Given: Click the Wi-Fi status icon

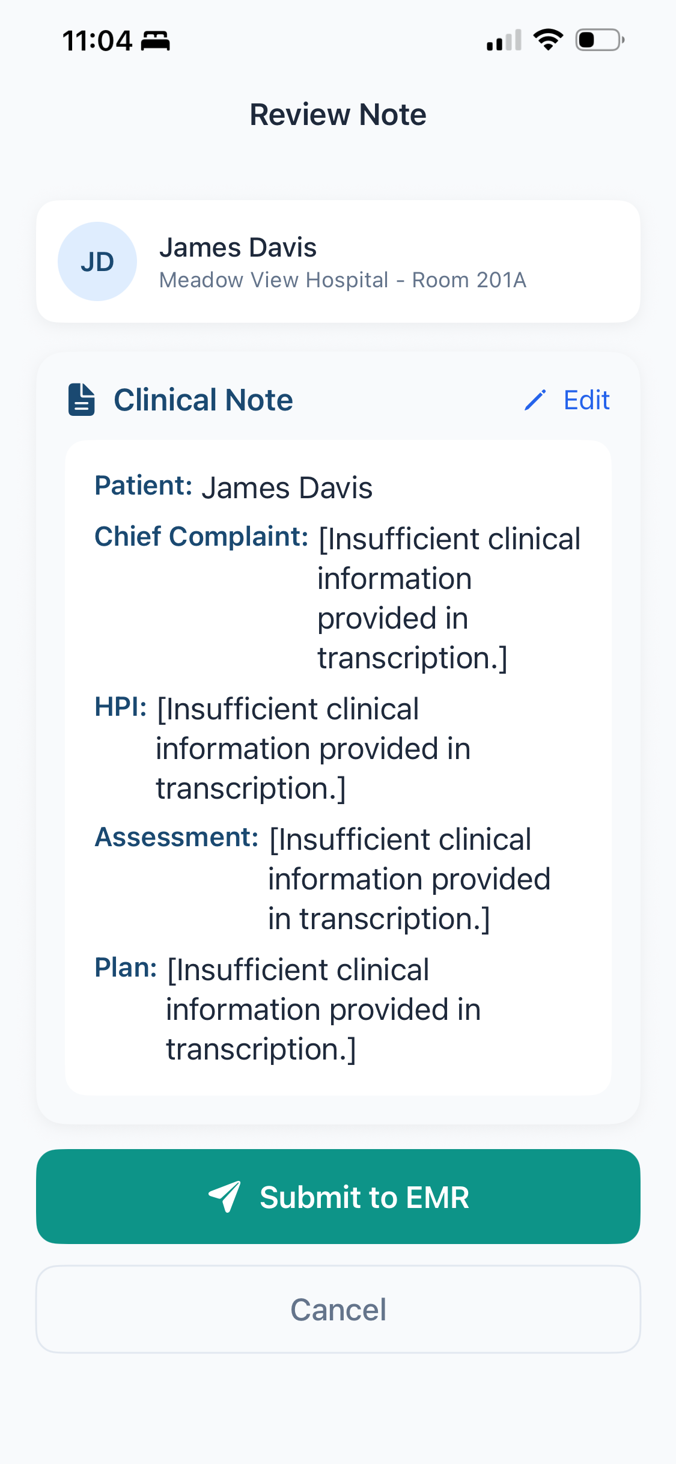Looking at the screenshot, I should [547, 40].
